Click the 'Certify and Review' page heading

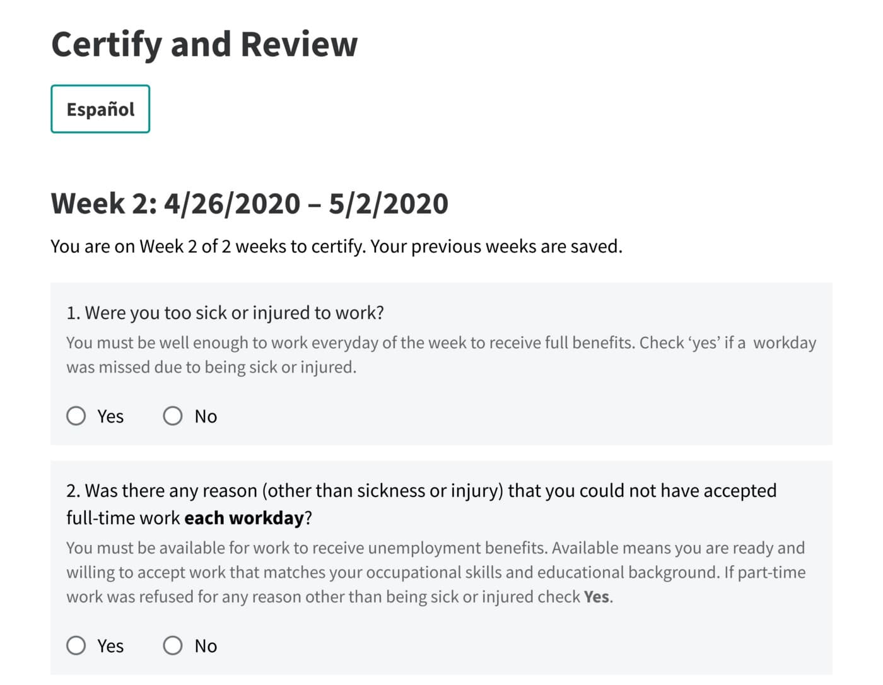click(x=204, y=44)
